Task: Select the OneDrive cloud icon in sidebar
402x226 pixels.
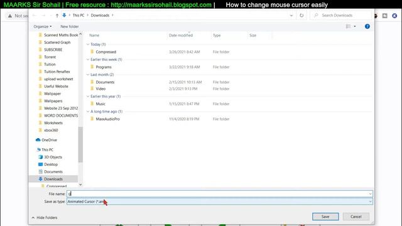Action: pos(38,140)
